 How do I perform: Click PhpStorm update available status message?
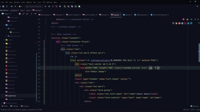[x=22, y=110]
